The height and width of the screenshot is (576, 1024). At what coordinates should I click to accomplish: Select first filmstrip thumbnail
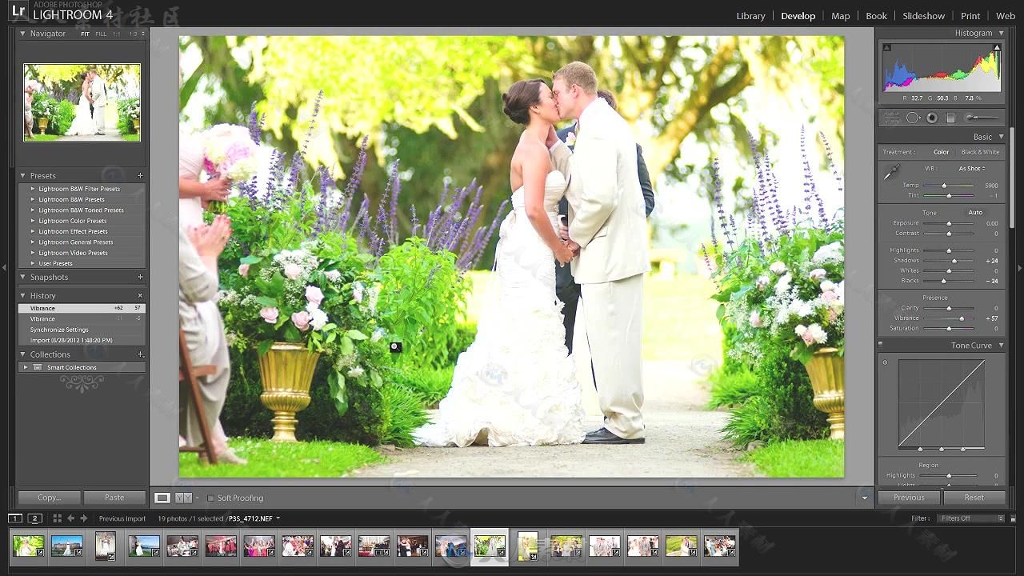click(x=28, y=546)
